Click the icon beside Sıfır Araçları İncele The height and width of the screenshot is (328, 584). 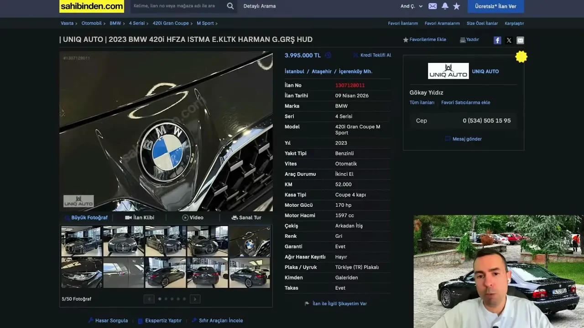point(194,320)
